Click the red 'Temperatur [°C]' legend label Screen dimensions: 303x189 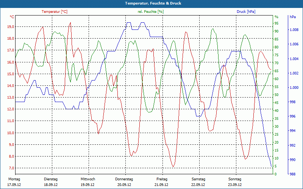(55, 12)
